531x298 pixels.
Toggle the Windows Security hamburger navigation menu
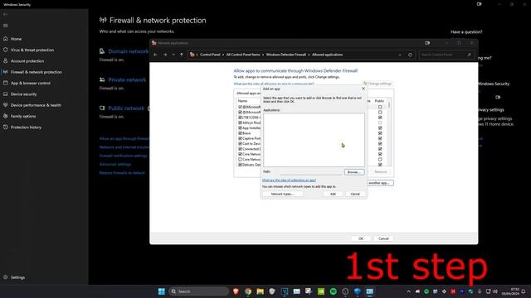point(6,26)
